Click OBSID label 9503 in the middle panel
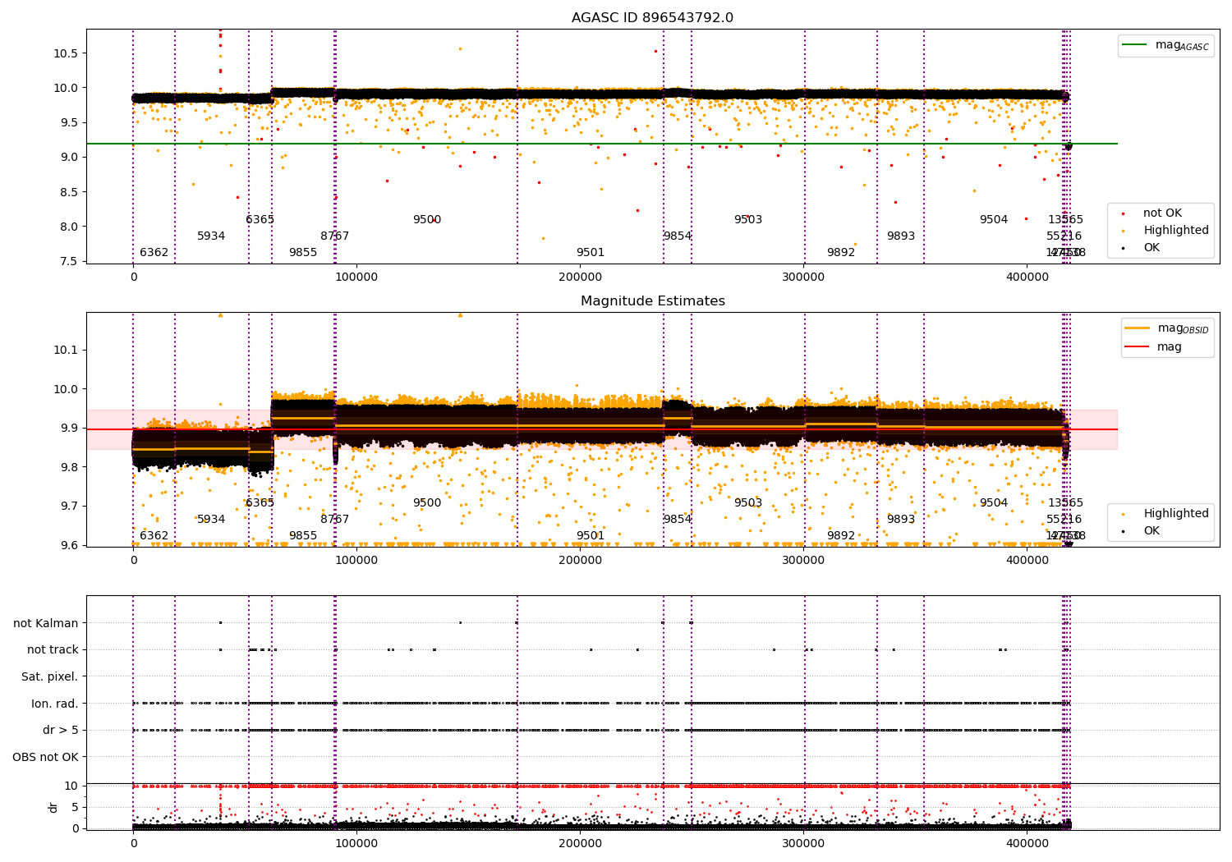 (x=748, y=503)
